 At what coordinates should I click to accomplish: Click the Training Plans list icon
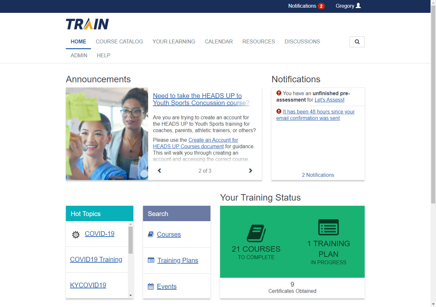(x=151, y=260)
